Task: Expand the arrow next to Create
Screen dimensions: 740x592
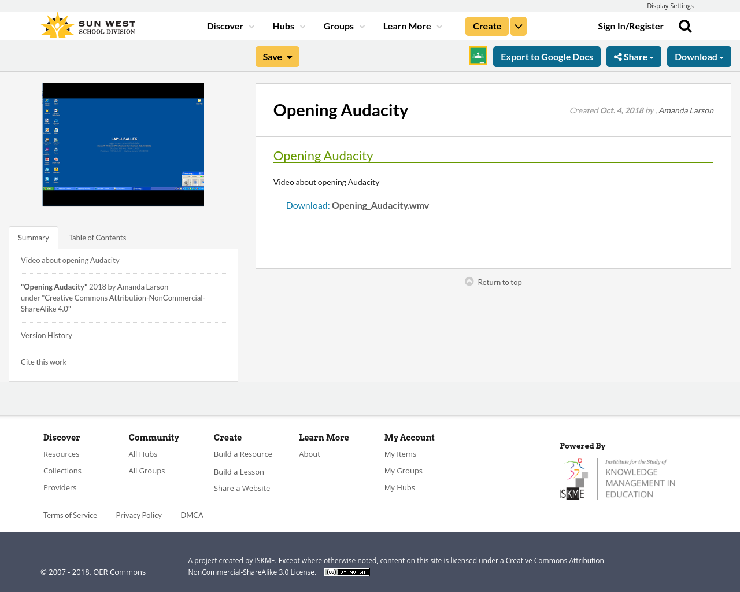Action: 519,27
